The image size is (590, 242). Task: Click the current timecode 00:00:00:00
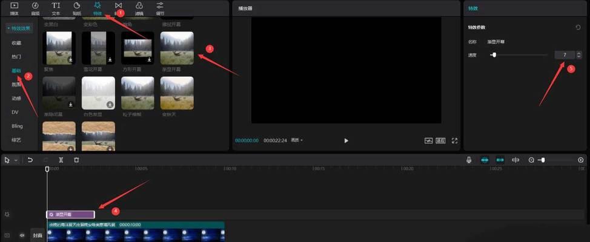247,140
